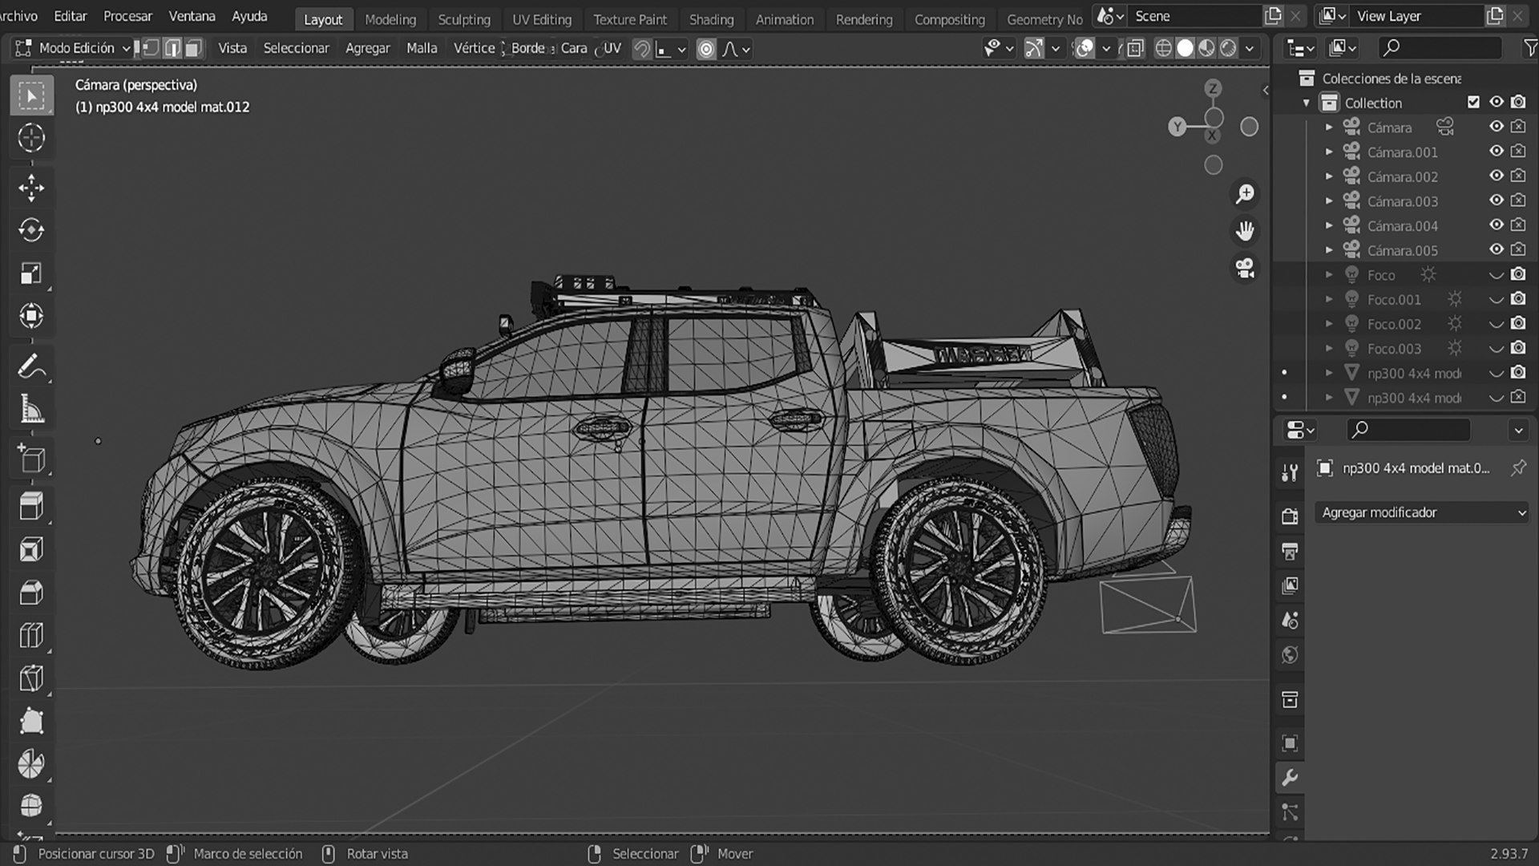The image size is (1539, 866).
Task: Click the pan view hand icon
Action: click(1245, 231)
